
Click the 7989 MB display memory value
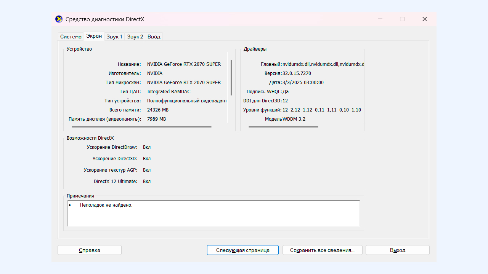(157, 119)
